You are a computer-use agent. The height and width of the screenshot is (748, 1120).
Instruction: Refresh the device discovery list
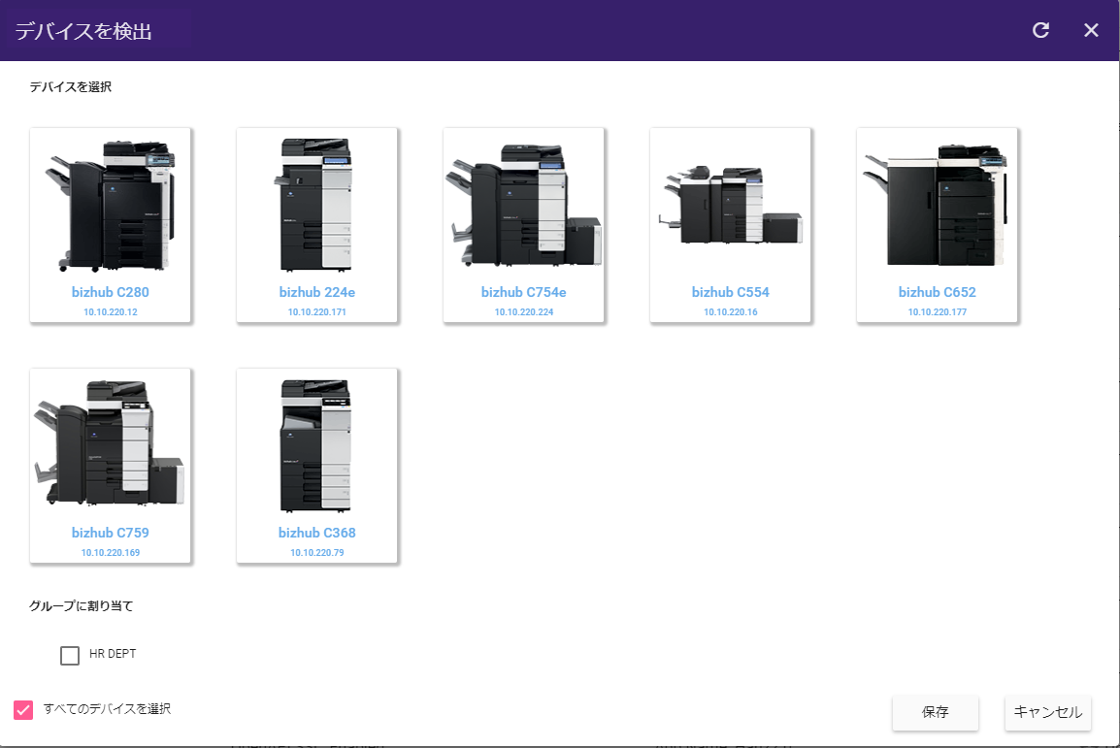[x=1040, y=30]
